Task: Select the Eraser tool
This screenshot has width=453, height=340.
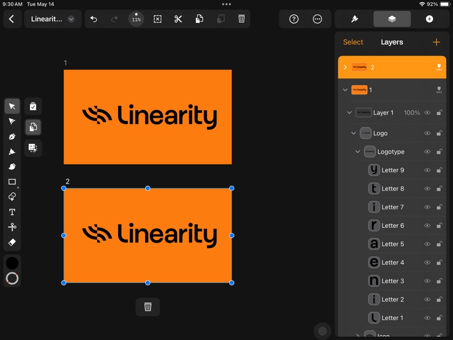Action: (12, 242)
